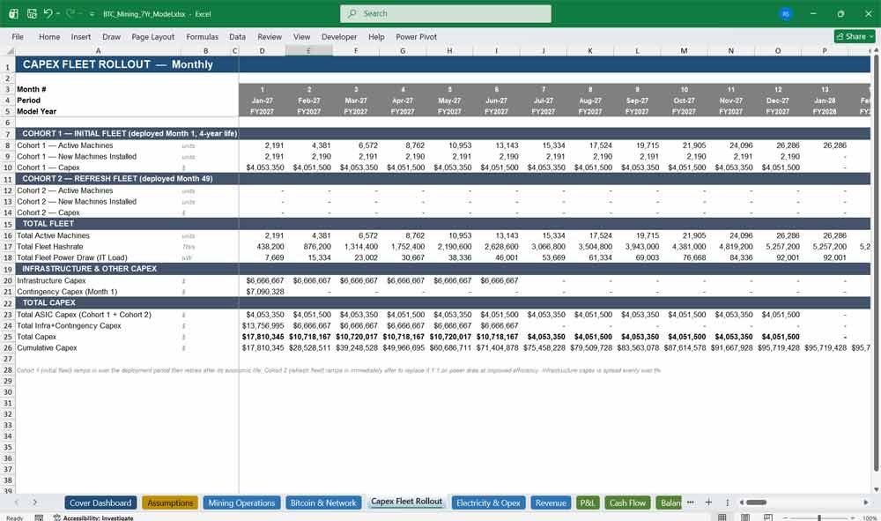Open the Electricity & Opex sheet tab
This screenshot has width=881, height=521.
[488, 503]
